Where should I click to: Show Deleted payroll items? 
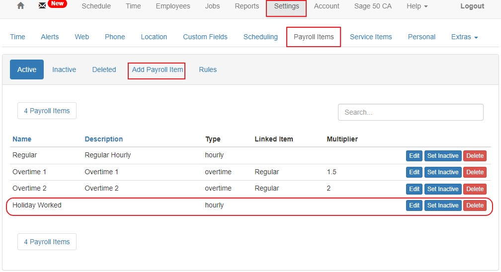click(x=104, y=69)
